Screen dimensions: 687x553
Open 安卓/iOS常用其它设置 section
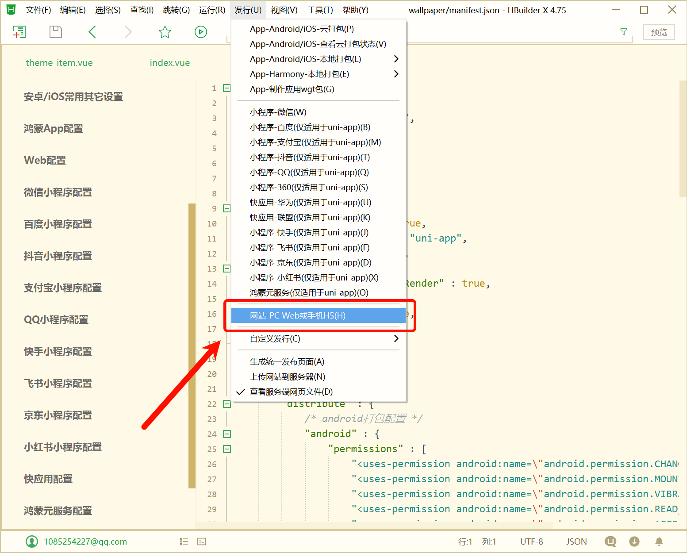coord(73,97)
